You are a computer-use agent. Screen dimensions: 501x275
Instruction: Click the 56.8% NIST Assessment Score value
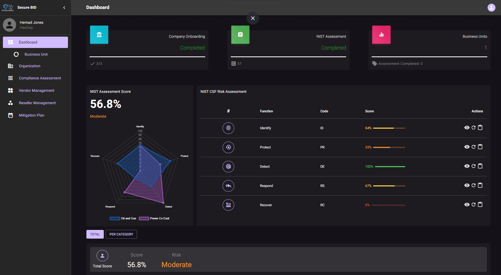point(106,104)
